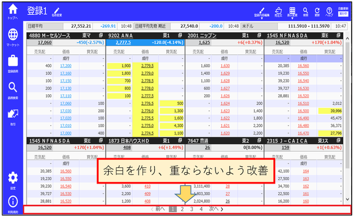The image size is (354, 217).
Task: Open the 2001 ニップン title link
Action: pyautogui.click(x=202, y=35)
